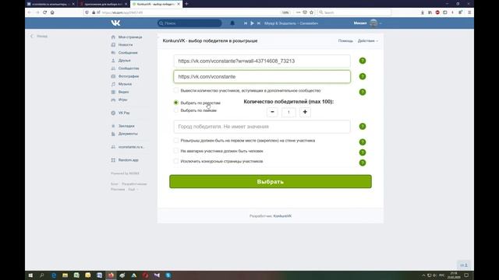Open Windows action center notifications

(466, 275)
